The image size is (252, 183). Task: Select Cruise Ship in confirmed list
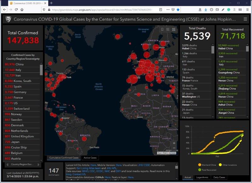21,147
